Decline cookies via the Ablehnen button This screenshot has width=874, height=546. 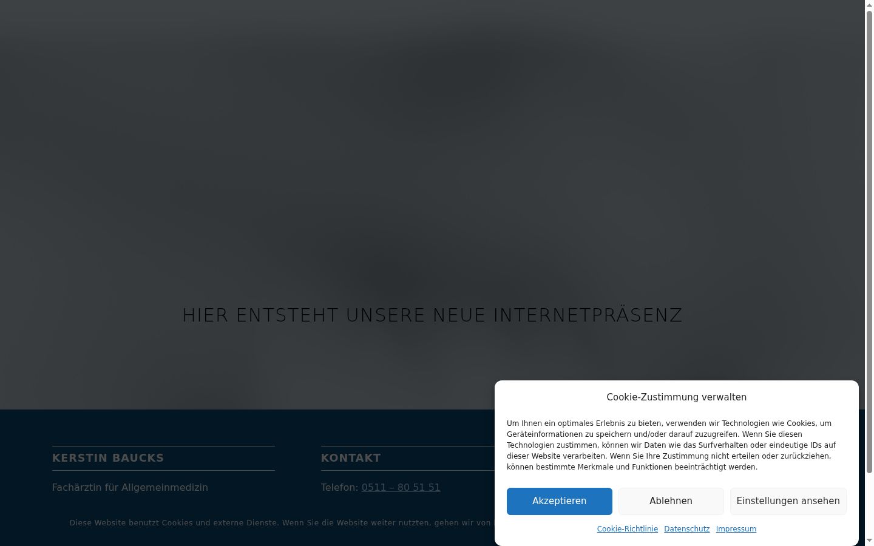click(671, 501)
